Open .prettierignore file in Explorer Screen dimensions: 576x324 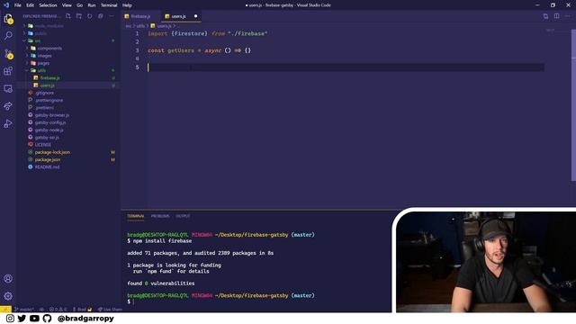point(49,100)
